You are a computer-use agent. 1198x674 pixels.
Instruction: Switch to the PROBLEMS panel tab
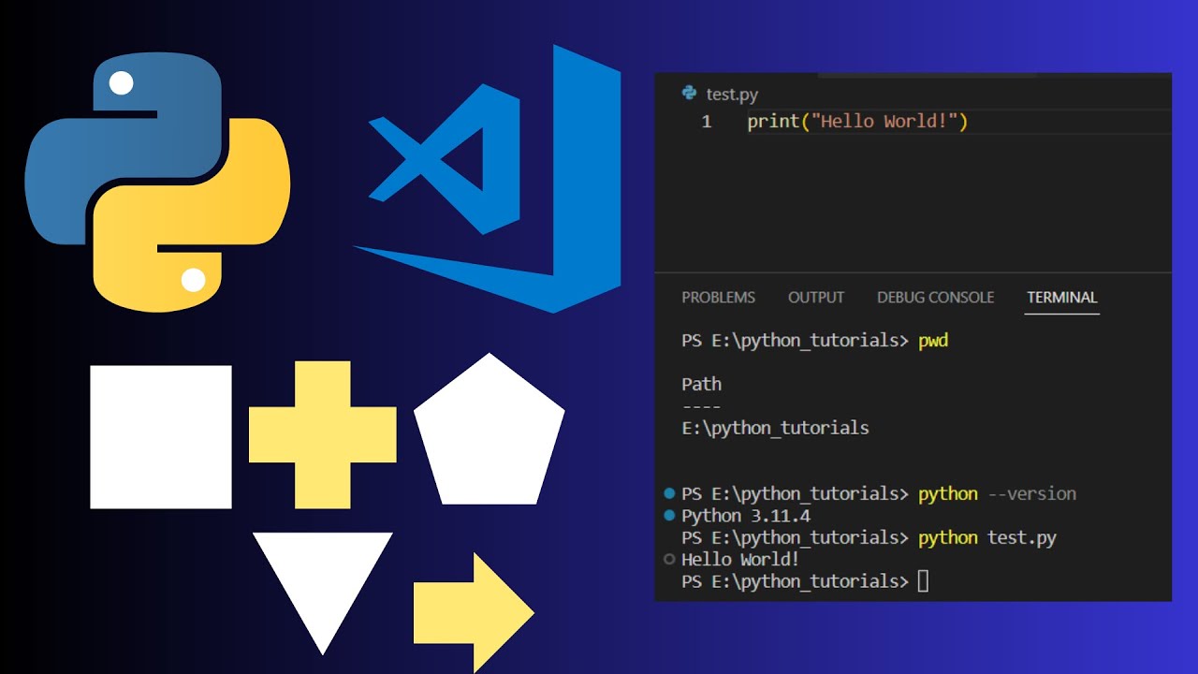(x=718, y=298)
